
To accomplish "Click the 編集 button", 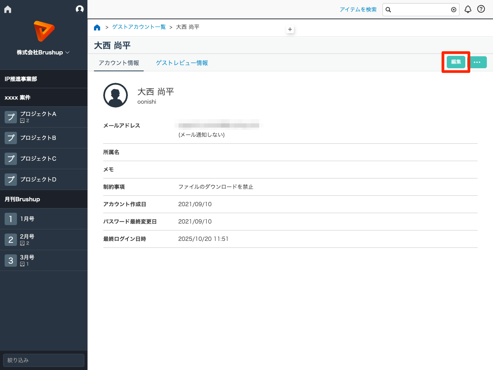I will 456,62.
